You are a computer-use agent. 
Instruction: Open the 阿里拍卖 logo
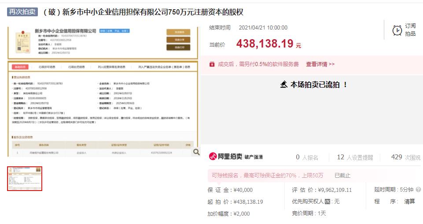(225, 157)
